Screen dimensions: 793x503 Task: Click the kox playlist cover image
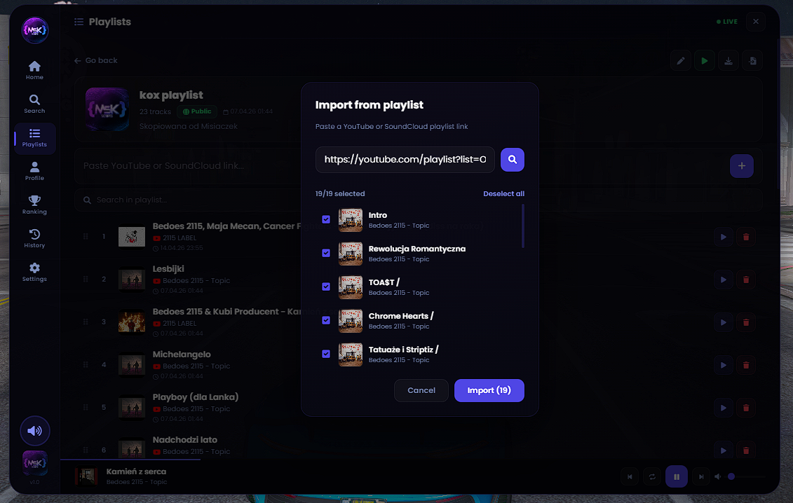[107, 109]
